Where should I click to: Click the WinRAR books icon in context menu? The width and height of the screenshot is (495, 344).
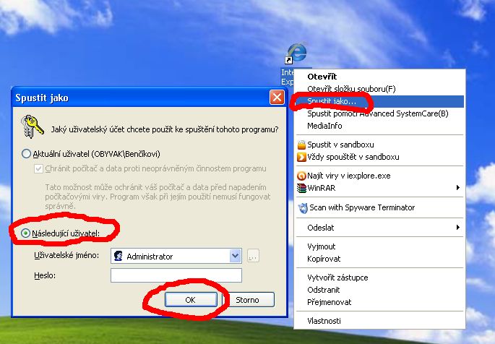[x=301, y=188]
